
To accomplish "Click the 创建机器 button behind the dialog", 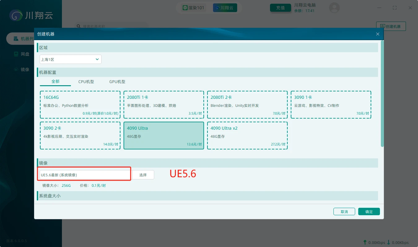I will point(391,26).
